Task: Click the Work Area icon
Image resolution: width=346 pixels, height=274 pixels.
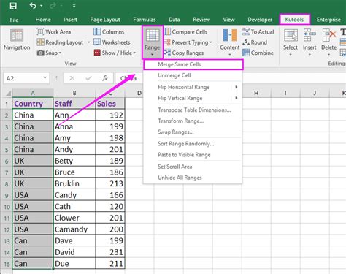Action: [40, 31]
